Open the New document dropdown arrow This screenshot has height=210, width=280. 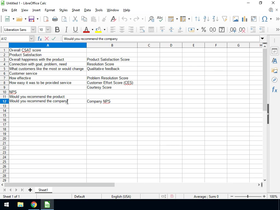[x=13, y=19]
